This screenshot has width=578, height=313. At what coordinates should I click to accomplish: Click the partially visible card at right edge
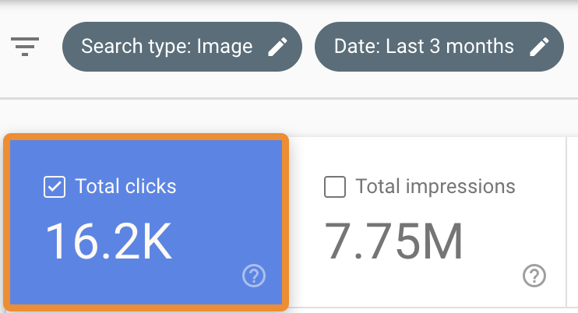(573, 226)
